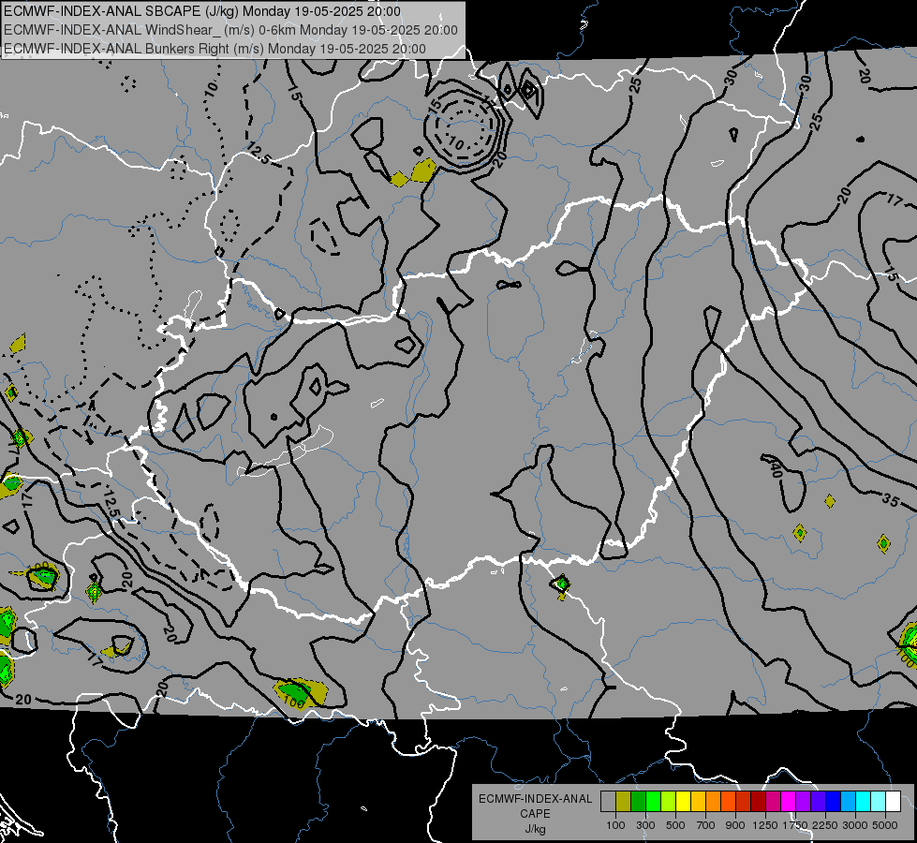Click the legend tick label 1750

(795, 825)
